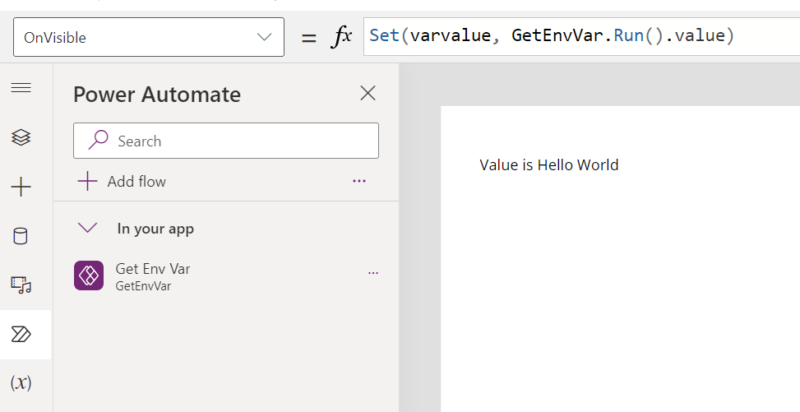The height and width of the screenshot is (412, 800).
Task: Open the Tree view layers icon
Action: (x=21, y=137)
